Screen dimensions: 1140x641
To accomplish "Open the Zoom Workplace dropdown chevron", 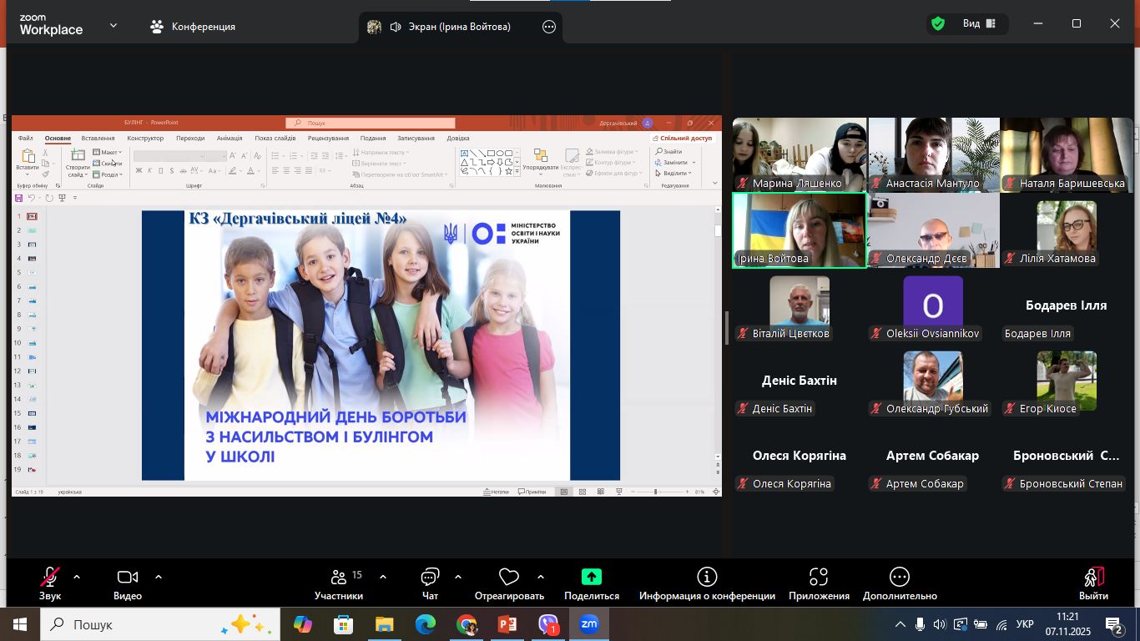I will (113, 26).
